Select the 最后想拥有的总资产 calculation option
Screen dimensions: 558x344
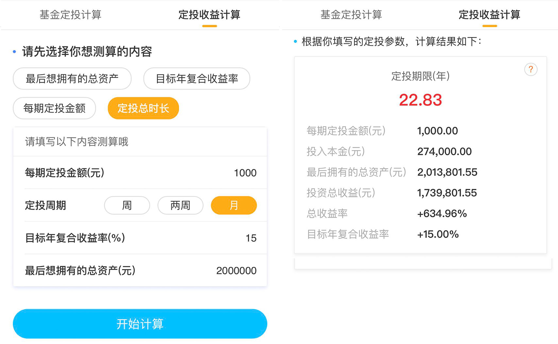click(72, 78)
